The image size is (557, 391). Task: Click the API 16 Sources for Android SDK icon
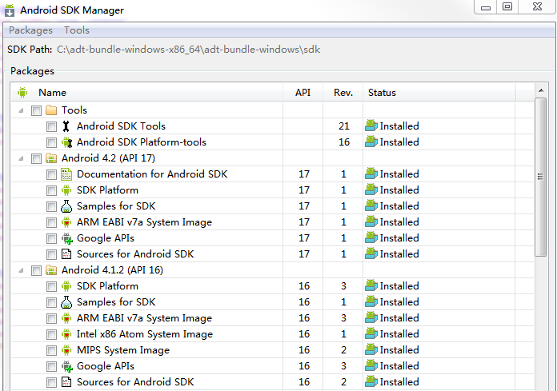[66, 382]
